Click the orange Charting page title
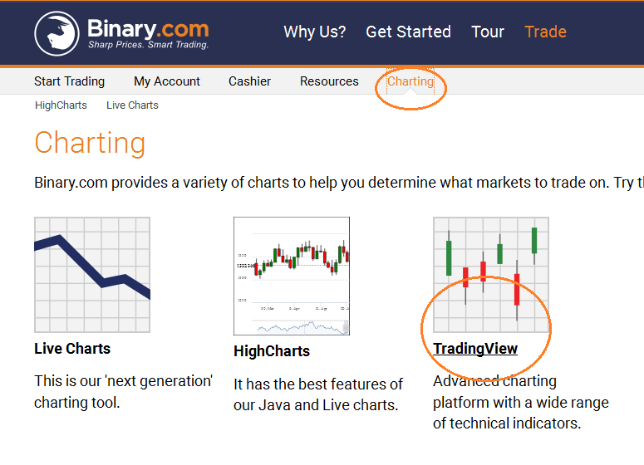 (x=90, y=143)
